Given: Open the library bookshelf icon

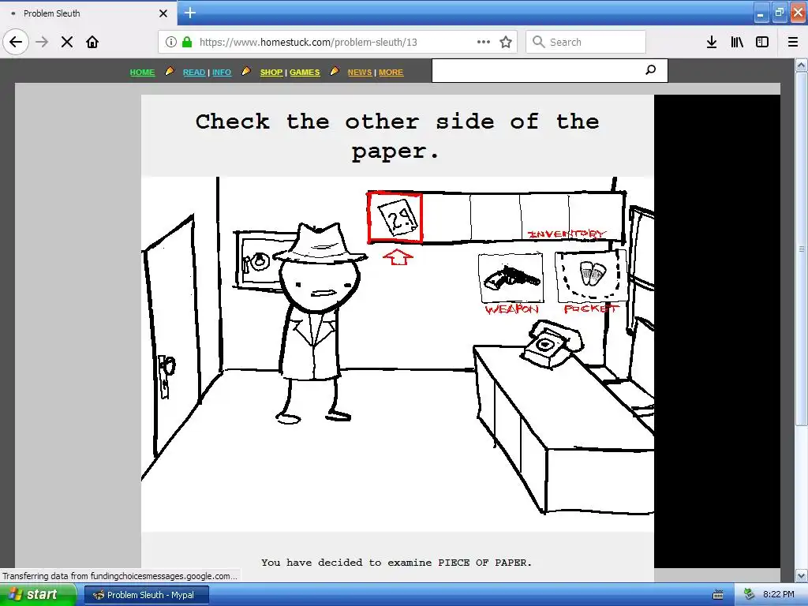Looking at the screenshot, I should pos(737,42).
